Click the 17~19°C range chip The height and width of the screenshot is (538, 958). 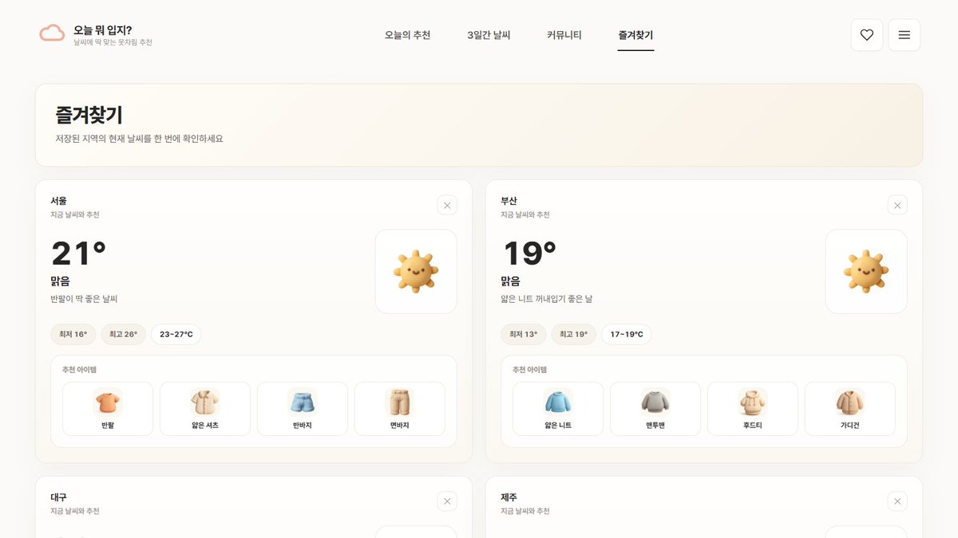[627, 334]
